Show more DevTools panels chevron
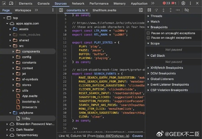 tap(153, 3)
